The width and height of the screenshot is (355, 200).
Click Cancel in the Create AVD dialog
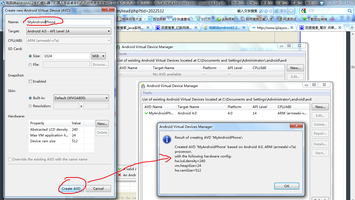98,189
